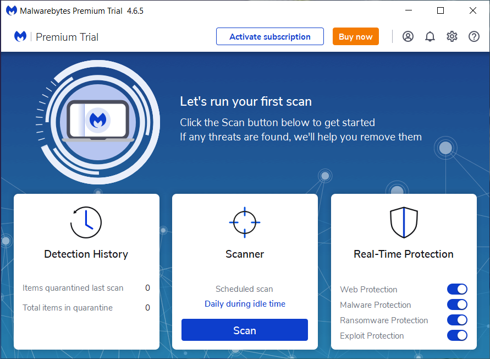Click the Scheduled scan label

244,289
